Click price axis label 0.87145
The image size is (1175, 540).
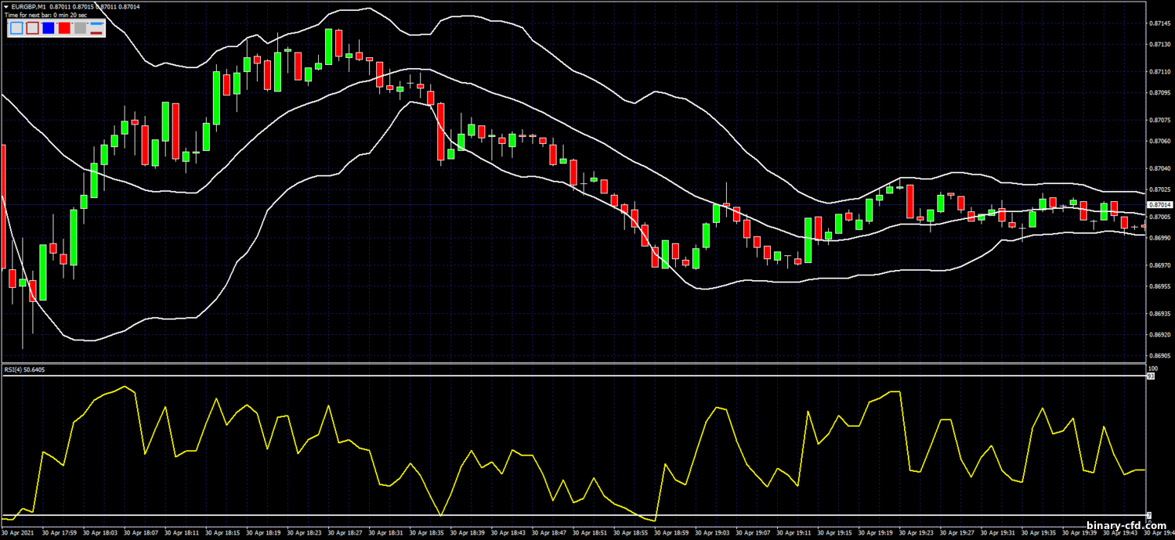point(1159,23)
